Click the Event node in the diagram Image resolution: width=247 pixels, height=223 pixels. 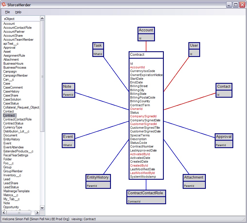pos(68,141)
